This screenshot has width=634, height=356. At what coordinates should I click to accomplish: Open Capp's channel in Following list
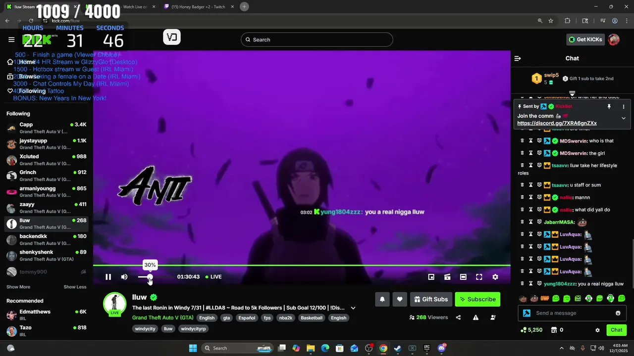[47, 128]
